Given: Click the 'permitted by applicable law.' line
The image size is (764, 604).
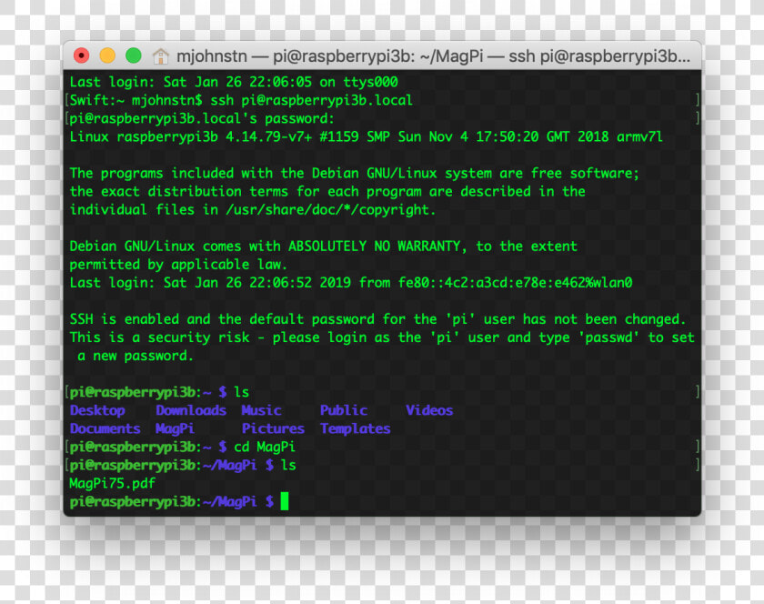Looking at the screenshot, I should 178,265.
